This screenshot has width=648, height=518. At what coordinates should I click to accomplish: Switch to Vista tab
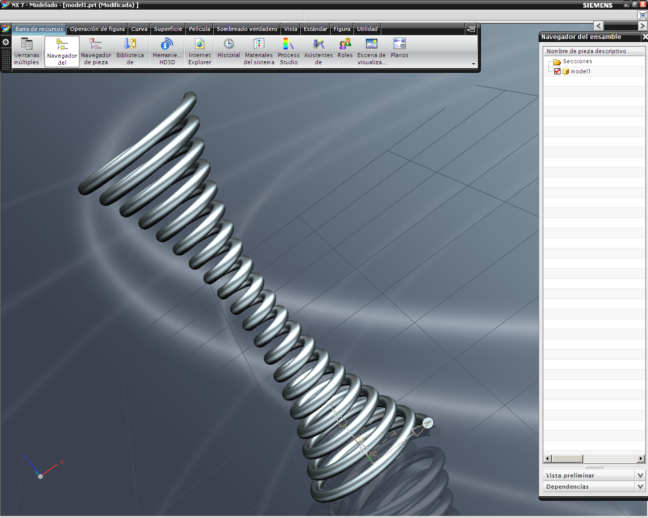click(x=291, y=29)
